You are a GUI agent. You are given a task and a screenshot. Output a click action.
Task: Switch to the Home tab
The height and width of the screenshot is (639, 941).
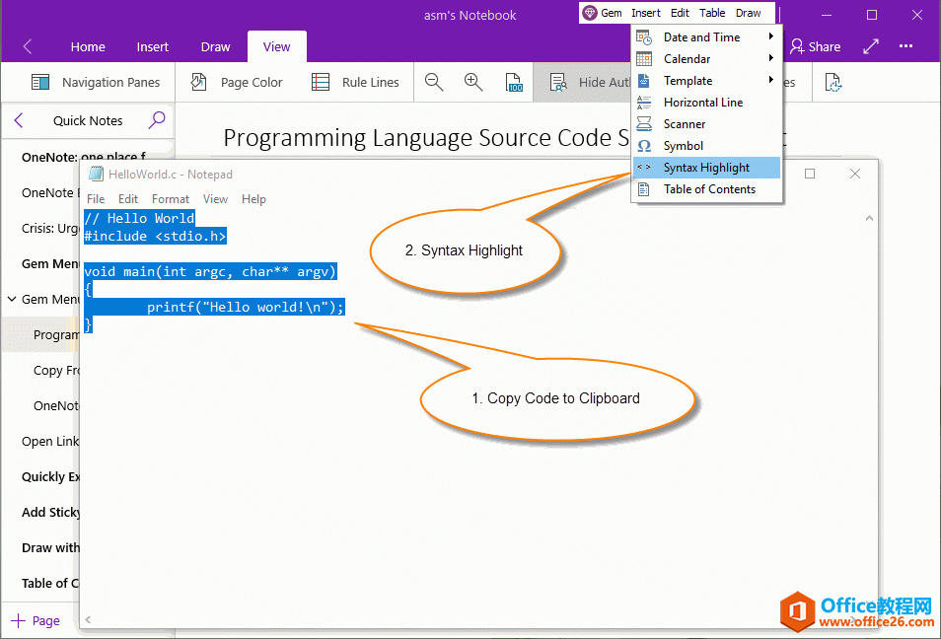88,46
